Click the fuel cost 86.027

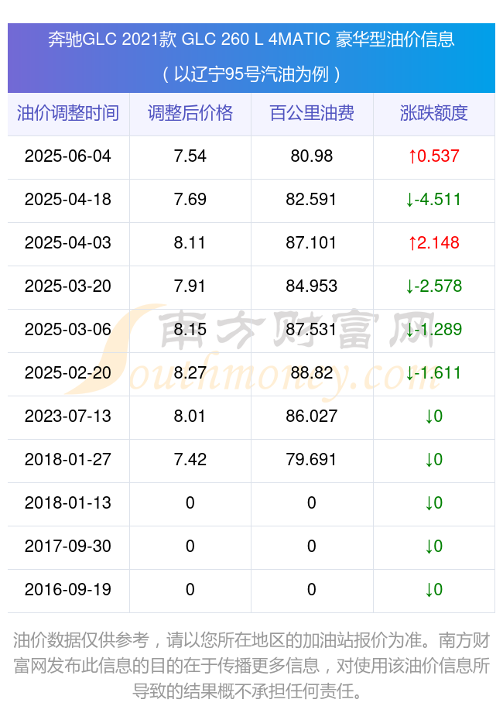click(x=312, y=416)
